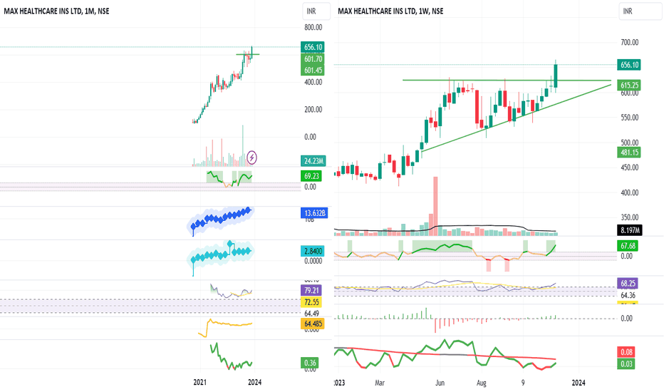
Task: Select the short green horizontal line on monthly chart
Action: 248,54
